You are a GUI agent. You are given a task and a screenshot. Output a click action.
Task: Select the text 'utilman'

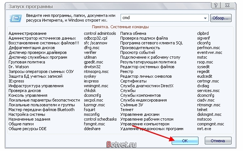pos(90,57)
